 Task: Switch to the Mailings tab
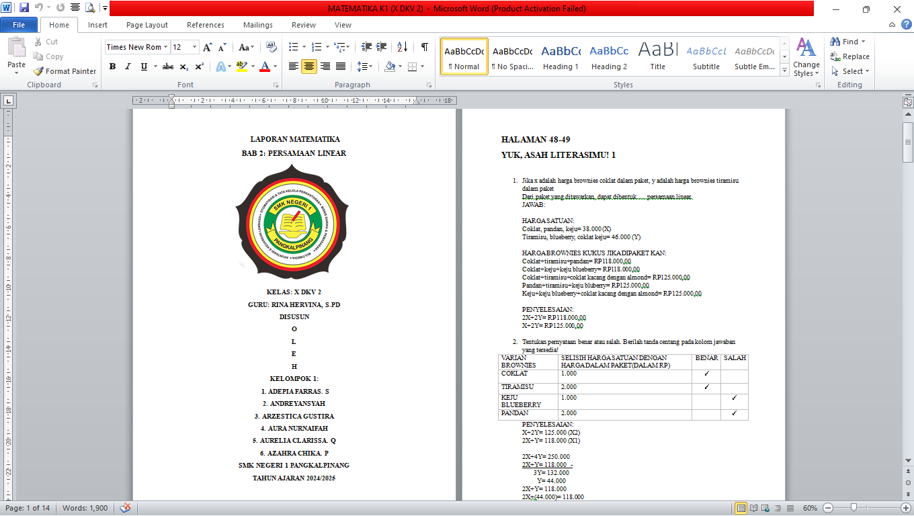click(x=258, y=25)
